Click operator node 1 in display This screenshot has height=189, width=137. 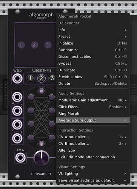point(21,45)
